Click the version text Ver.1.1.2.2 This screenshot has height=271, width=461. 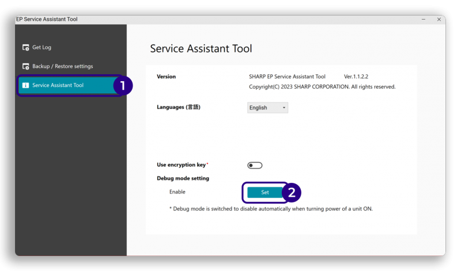[356, 77]
